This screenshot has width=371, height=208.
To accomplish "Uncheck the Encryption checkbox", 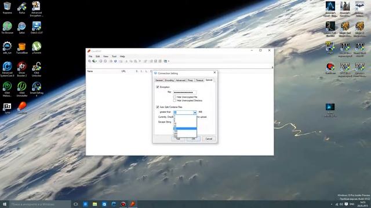I will (158, 87).
